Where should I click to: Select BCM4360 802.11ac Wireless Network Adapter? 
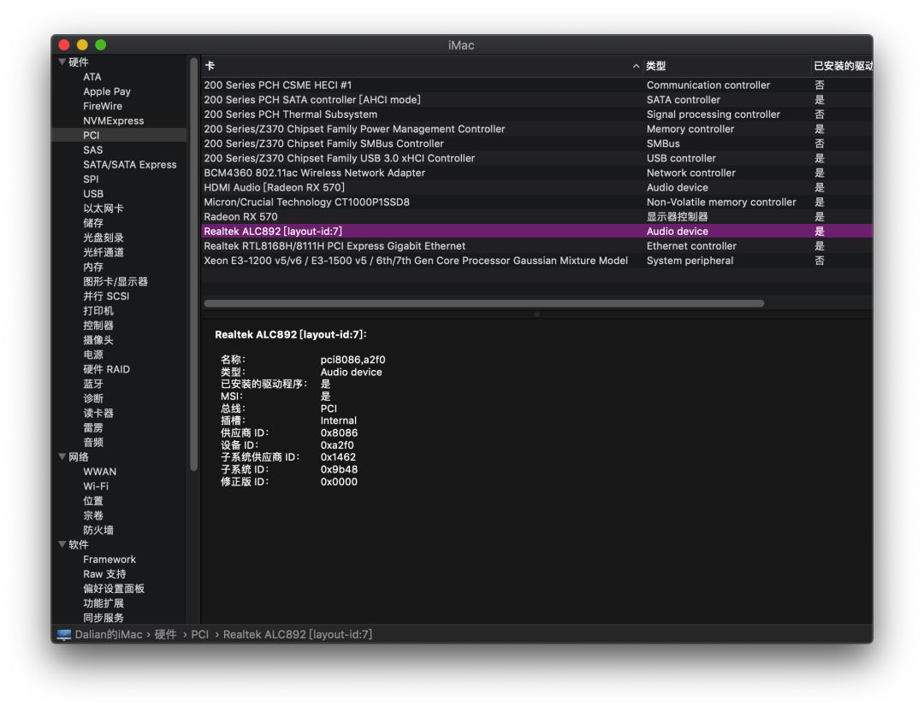coord(536,173)
